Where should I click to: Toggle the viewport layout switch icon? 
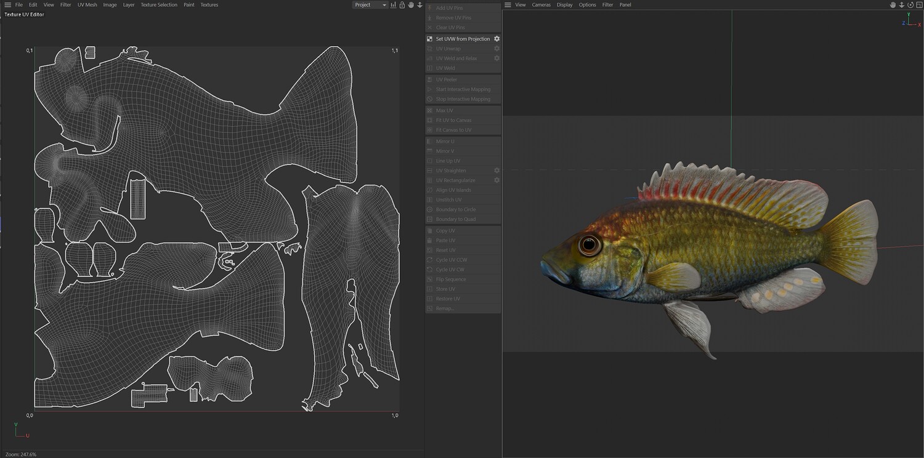tap(919, 5)
